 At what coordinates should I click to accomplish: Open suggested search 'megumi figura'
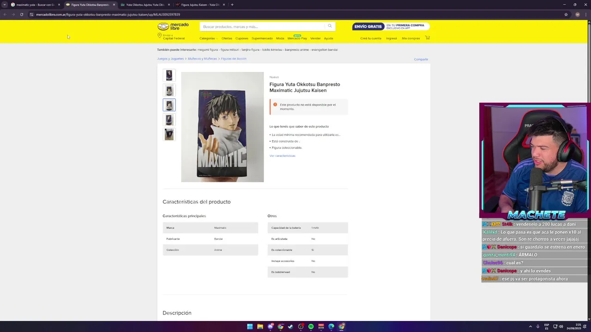pos(207,49)
